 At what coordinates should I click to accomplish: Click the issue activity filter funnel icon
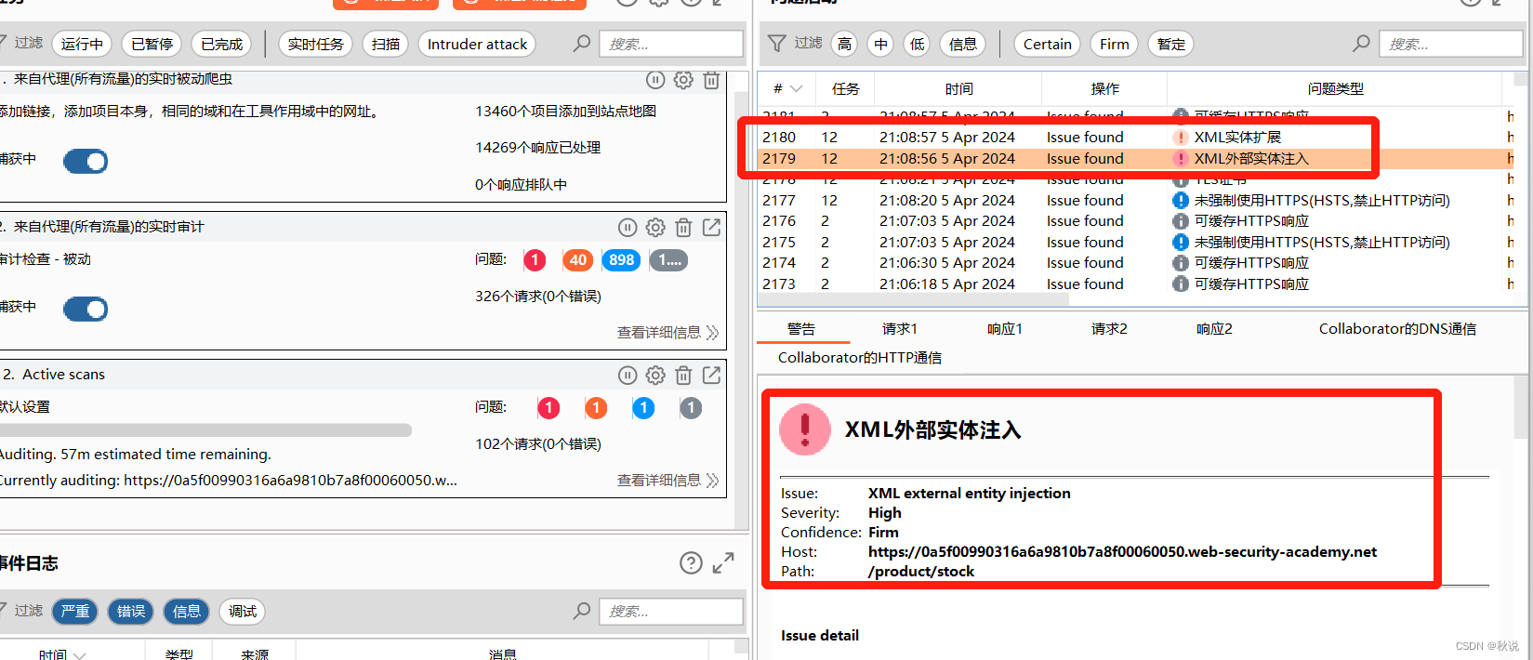coord(776,44)
